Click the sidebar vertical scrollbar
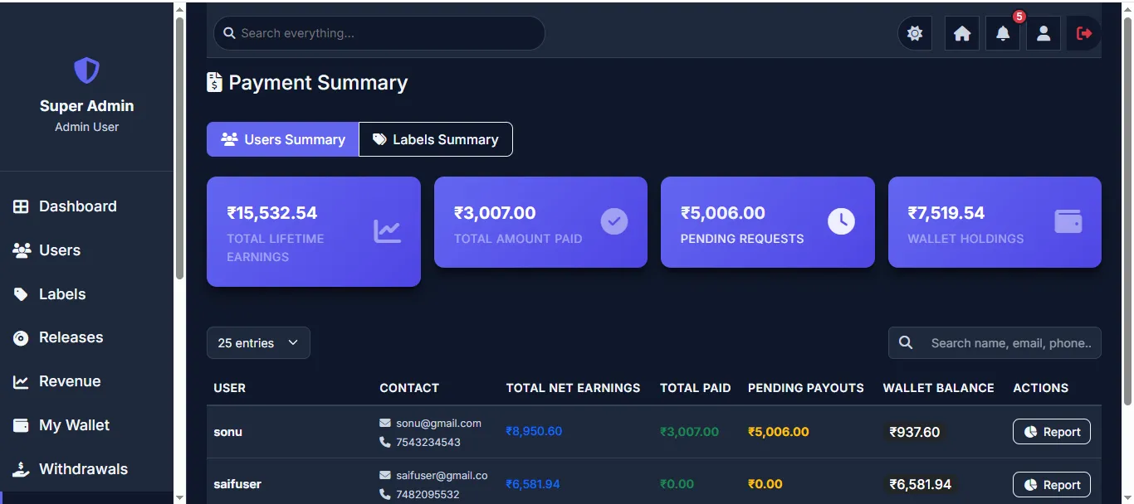This screenshot has height=504, width=1134. pos(179,149)
